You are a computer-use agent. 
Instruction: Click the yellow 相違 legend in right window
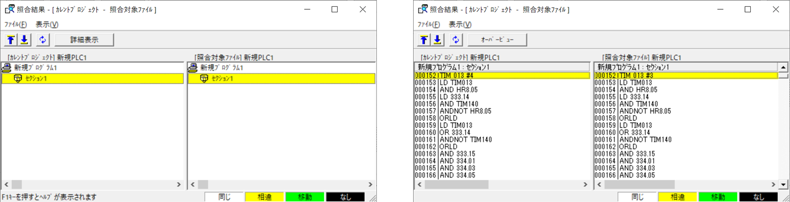(x=677, y=197)
